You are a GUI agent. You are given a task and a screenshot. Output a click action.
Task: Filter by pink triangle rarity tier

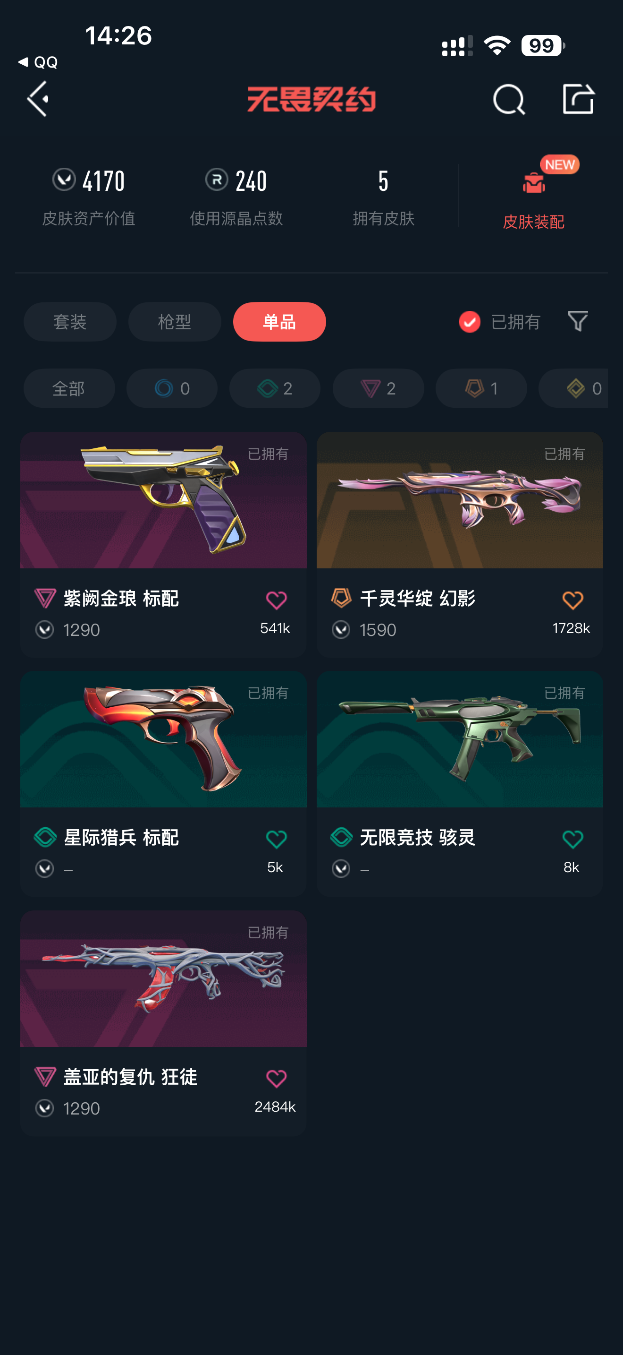378,388
